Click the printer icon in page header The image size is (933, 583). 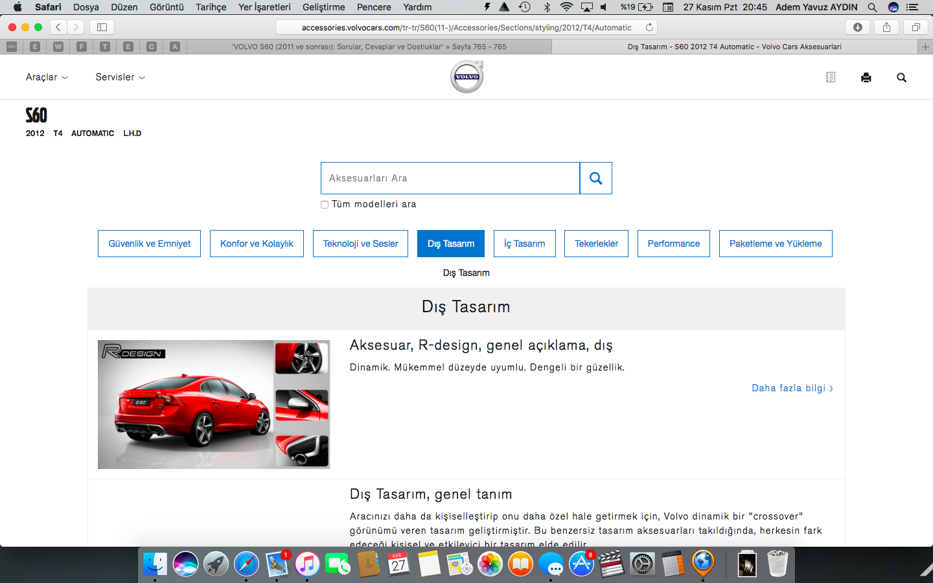(866, 78)
